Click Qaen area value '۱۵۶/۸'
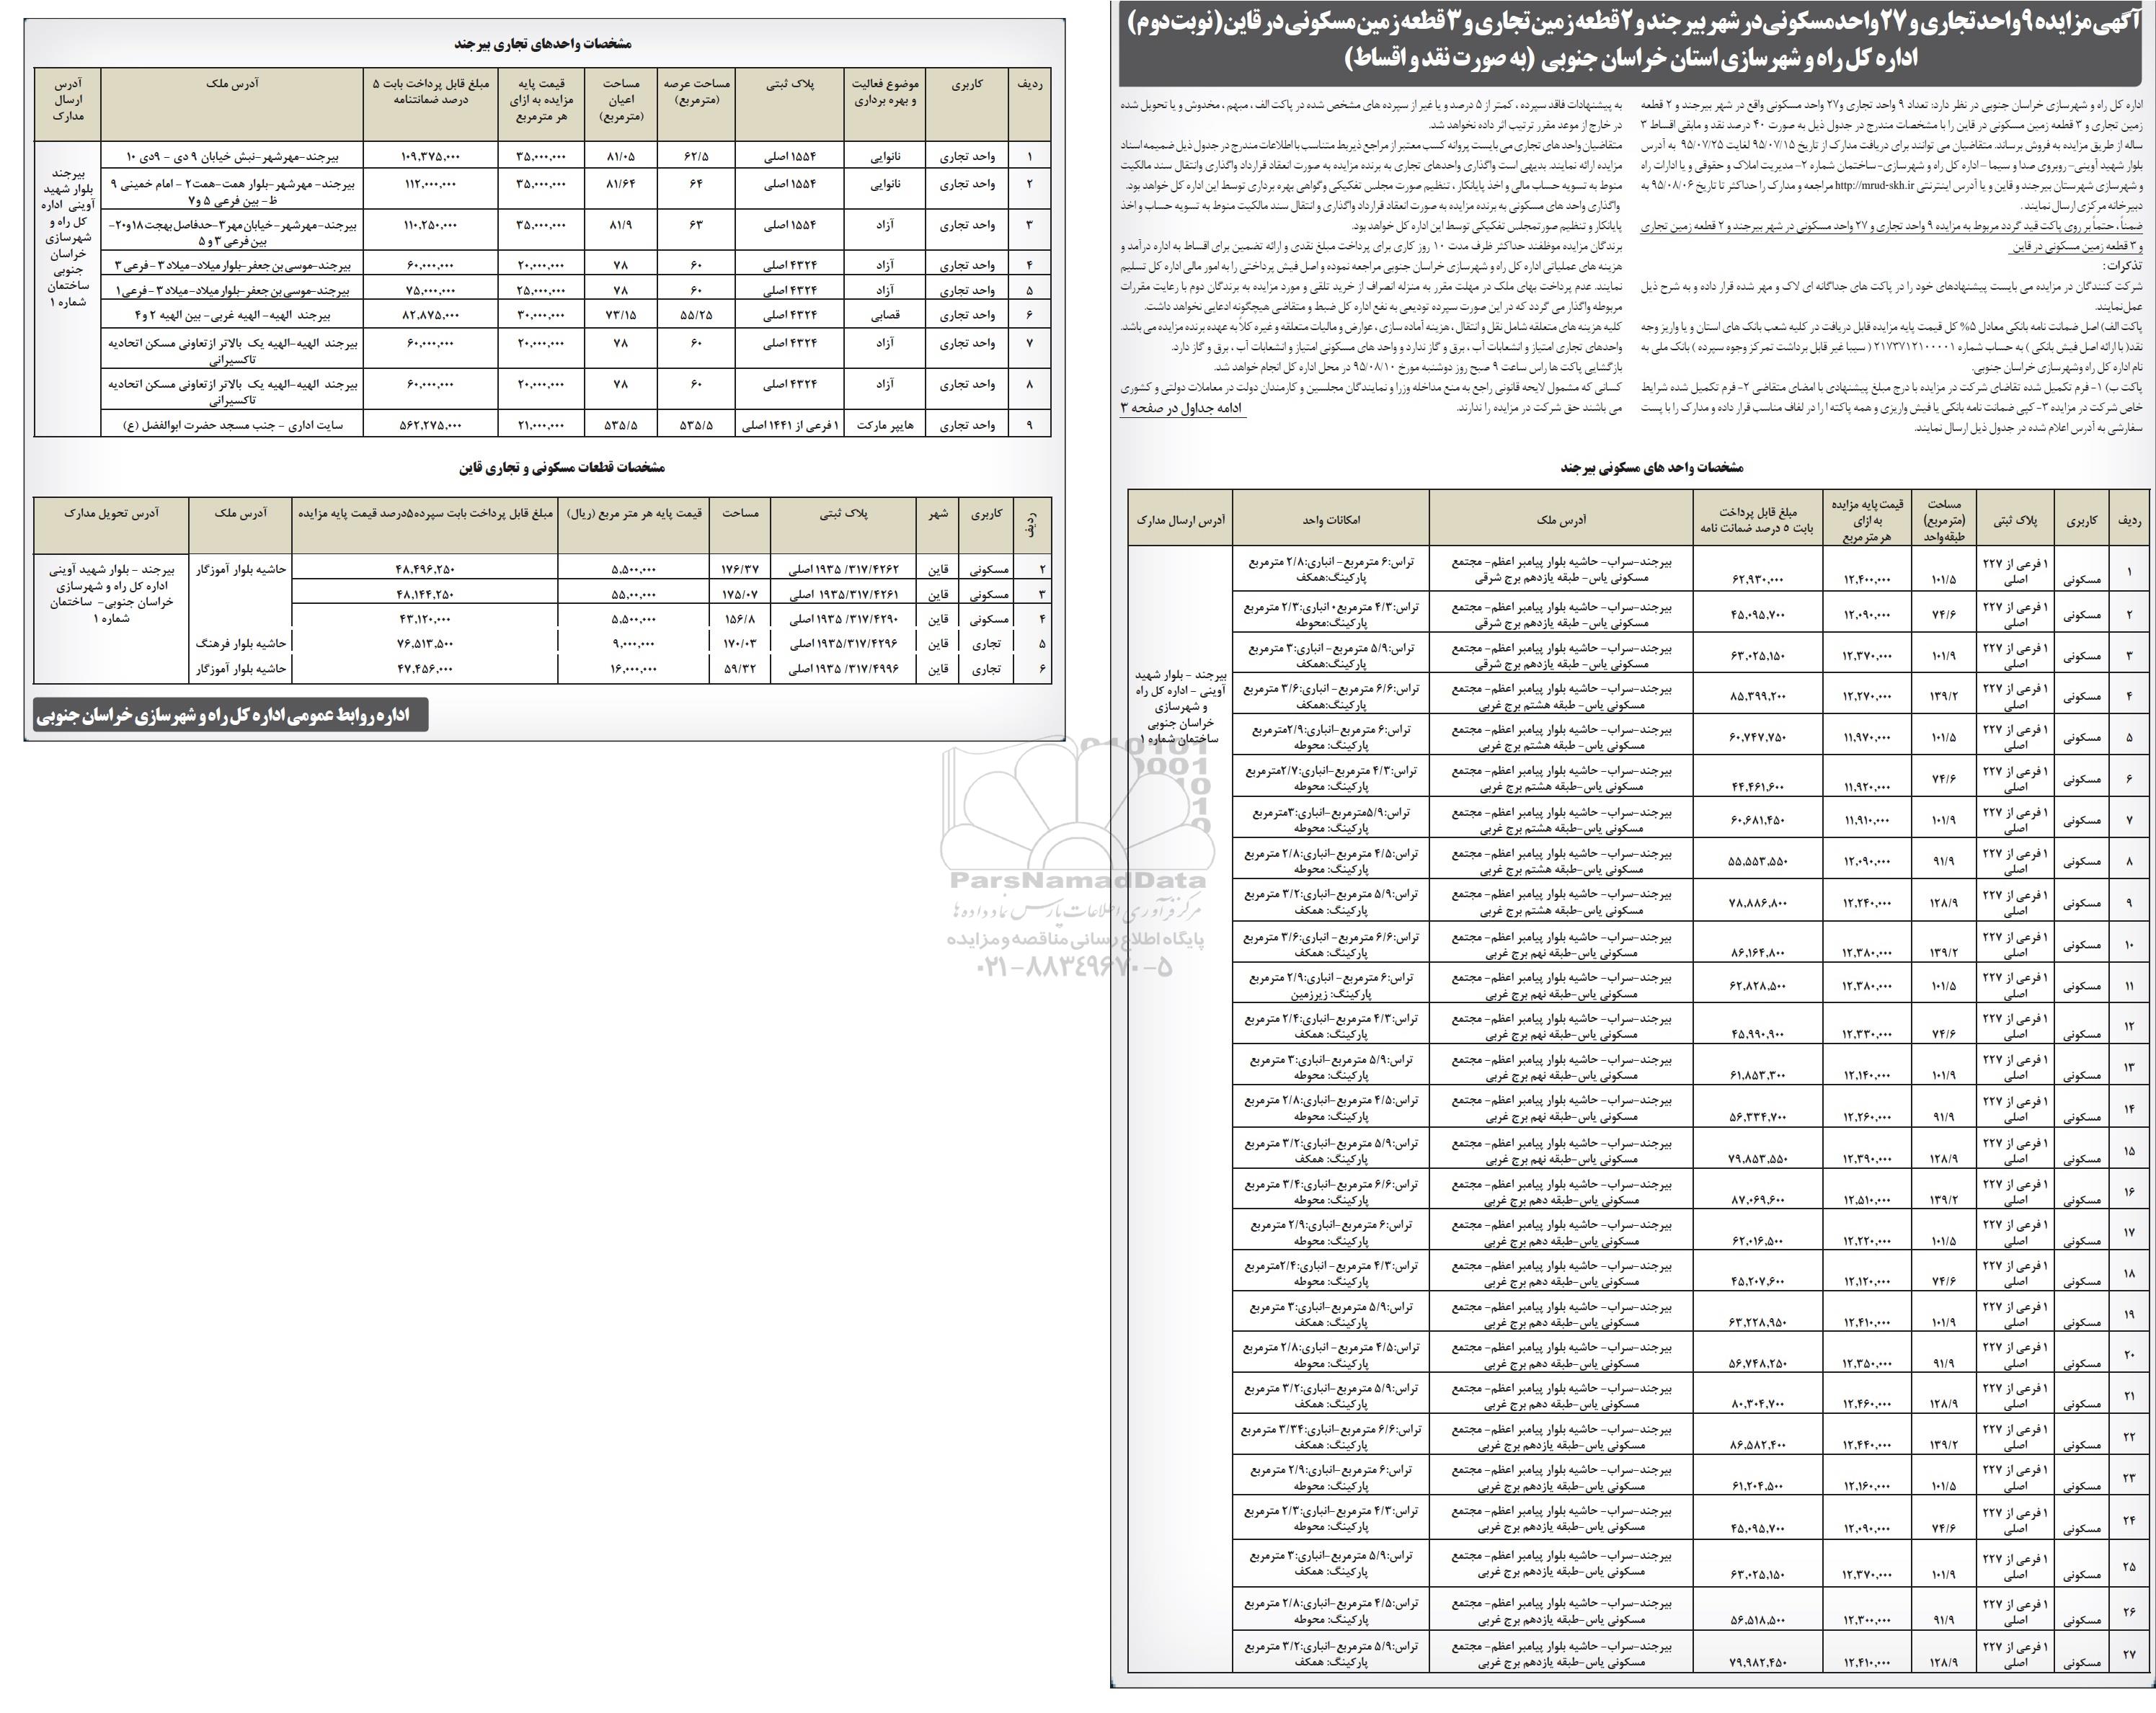Image resolution: width=2156 pixels, height=1713 pixels. [740, 620]
